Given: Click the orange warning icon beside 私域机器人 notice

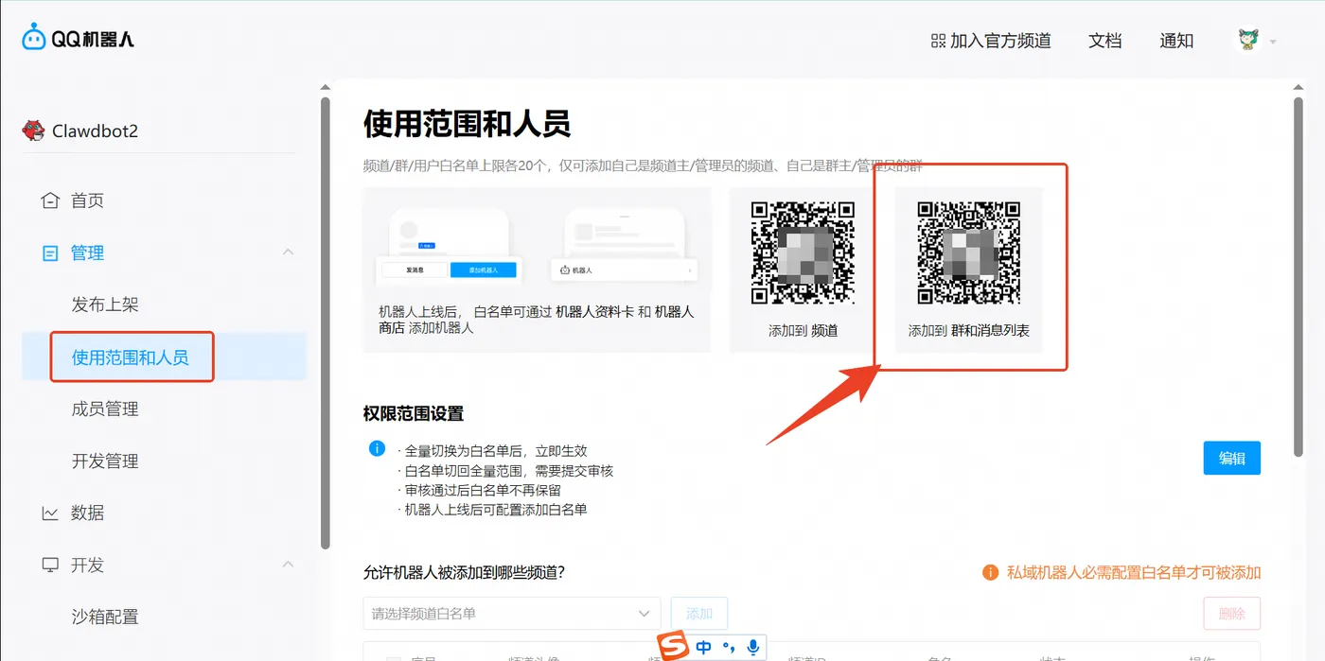Looking at the screenshot, I should pyautogui.click(x=990, y=572).
